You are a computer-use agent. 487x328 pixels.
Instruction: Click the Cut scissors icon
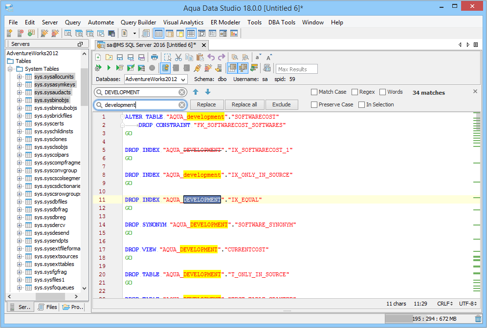178,58
